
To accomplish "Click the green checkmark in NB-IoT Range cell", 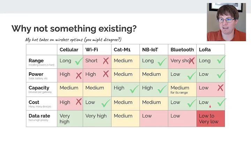I will point(162,62).
